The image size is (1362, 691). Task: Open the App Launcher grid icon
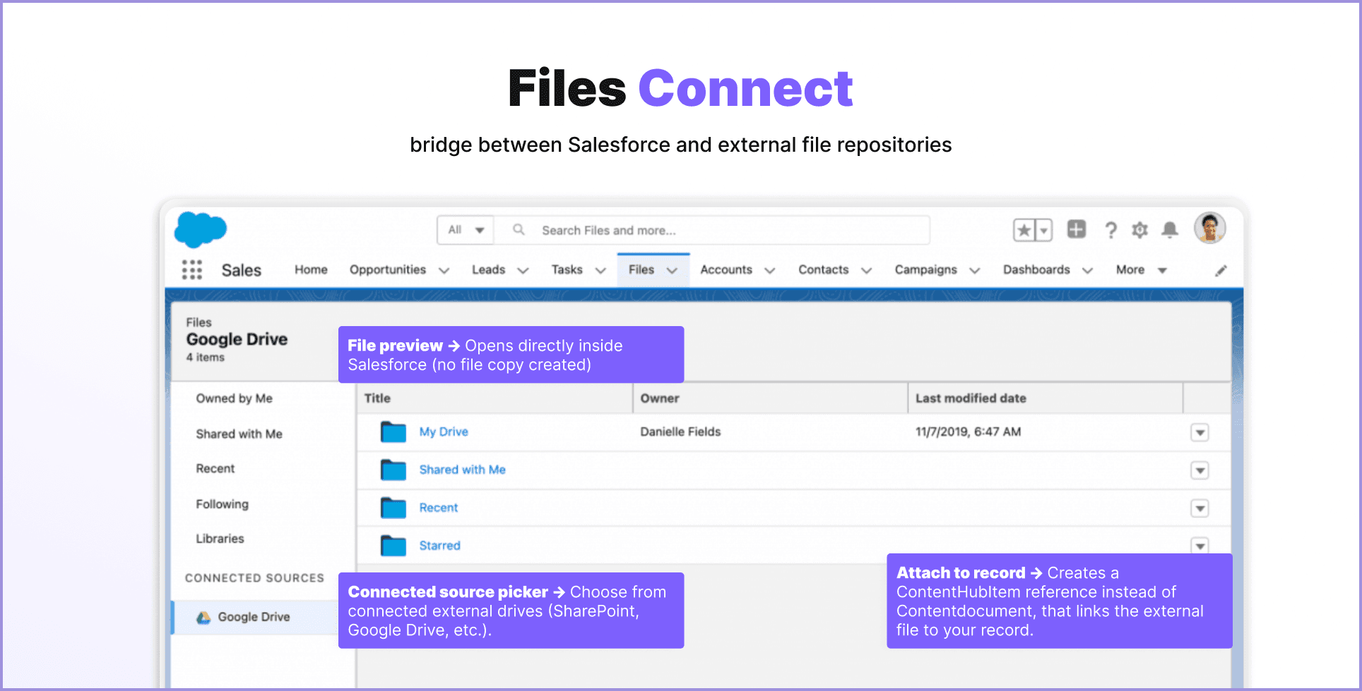coord(191,270)
